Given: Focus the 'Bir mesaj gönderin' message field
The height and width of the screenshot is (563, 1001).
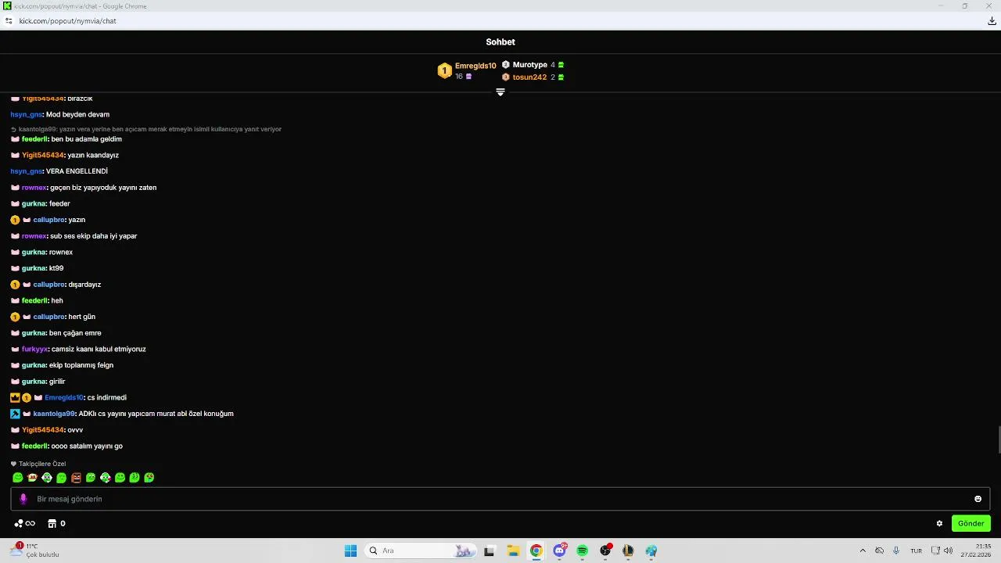Looking at the screenshot, I should click(x=500, y=499).
